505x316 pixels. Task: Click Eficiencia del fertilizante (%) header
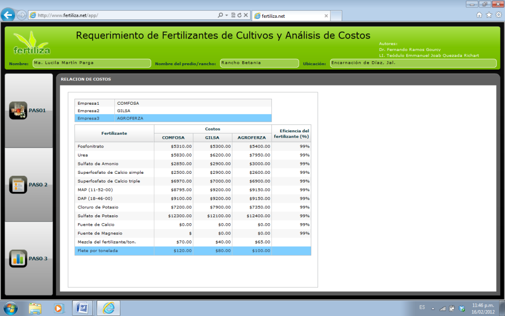click(x=291, y=133)
